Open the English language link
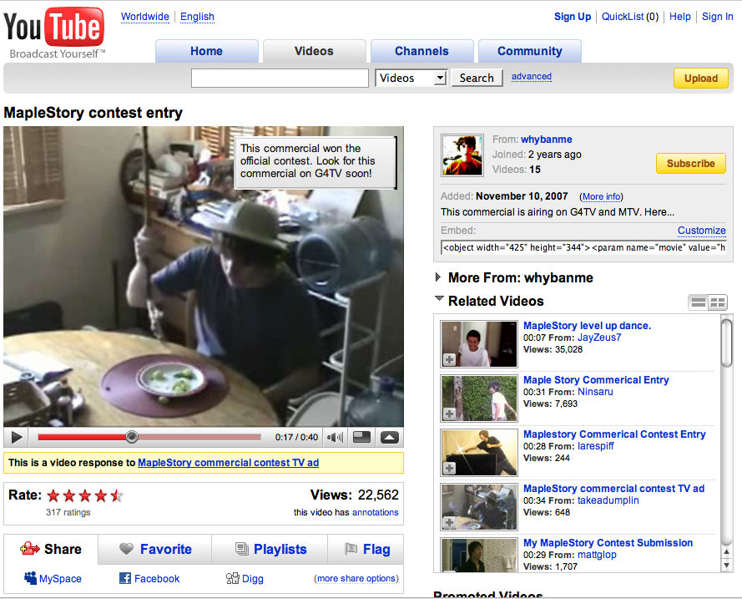 [x=197, y=17]
